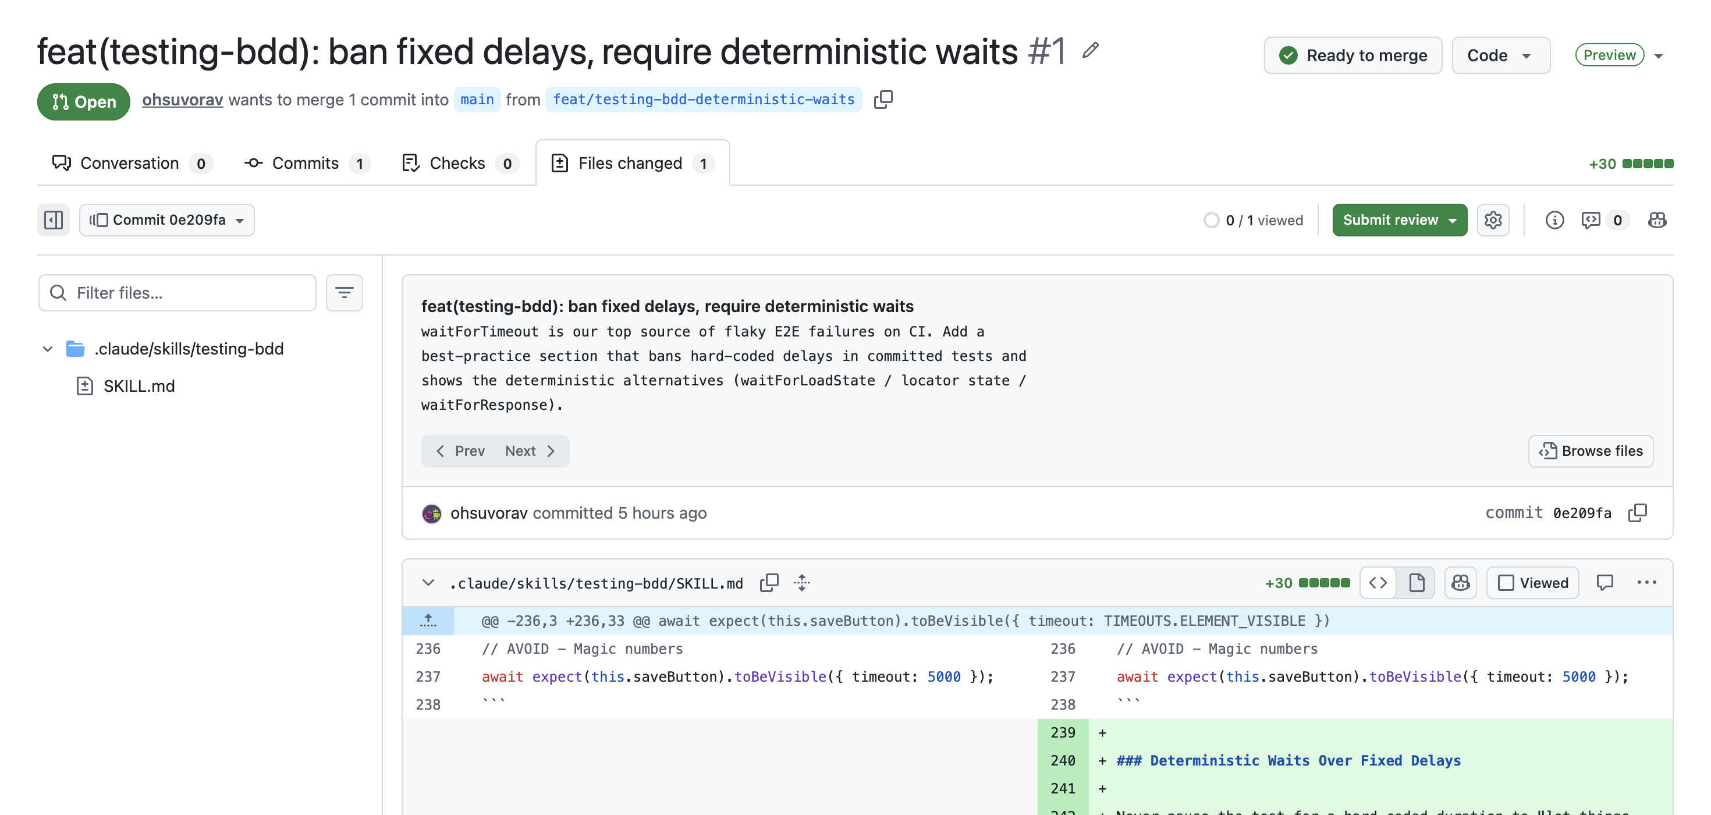The height and width of the screenshot is (815, 1711).
Task: Toggle the file tree sidebar panel
Action: coord(53,220)
